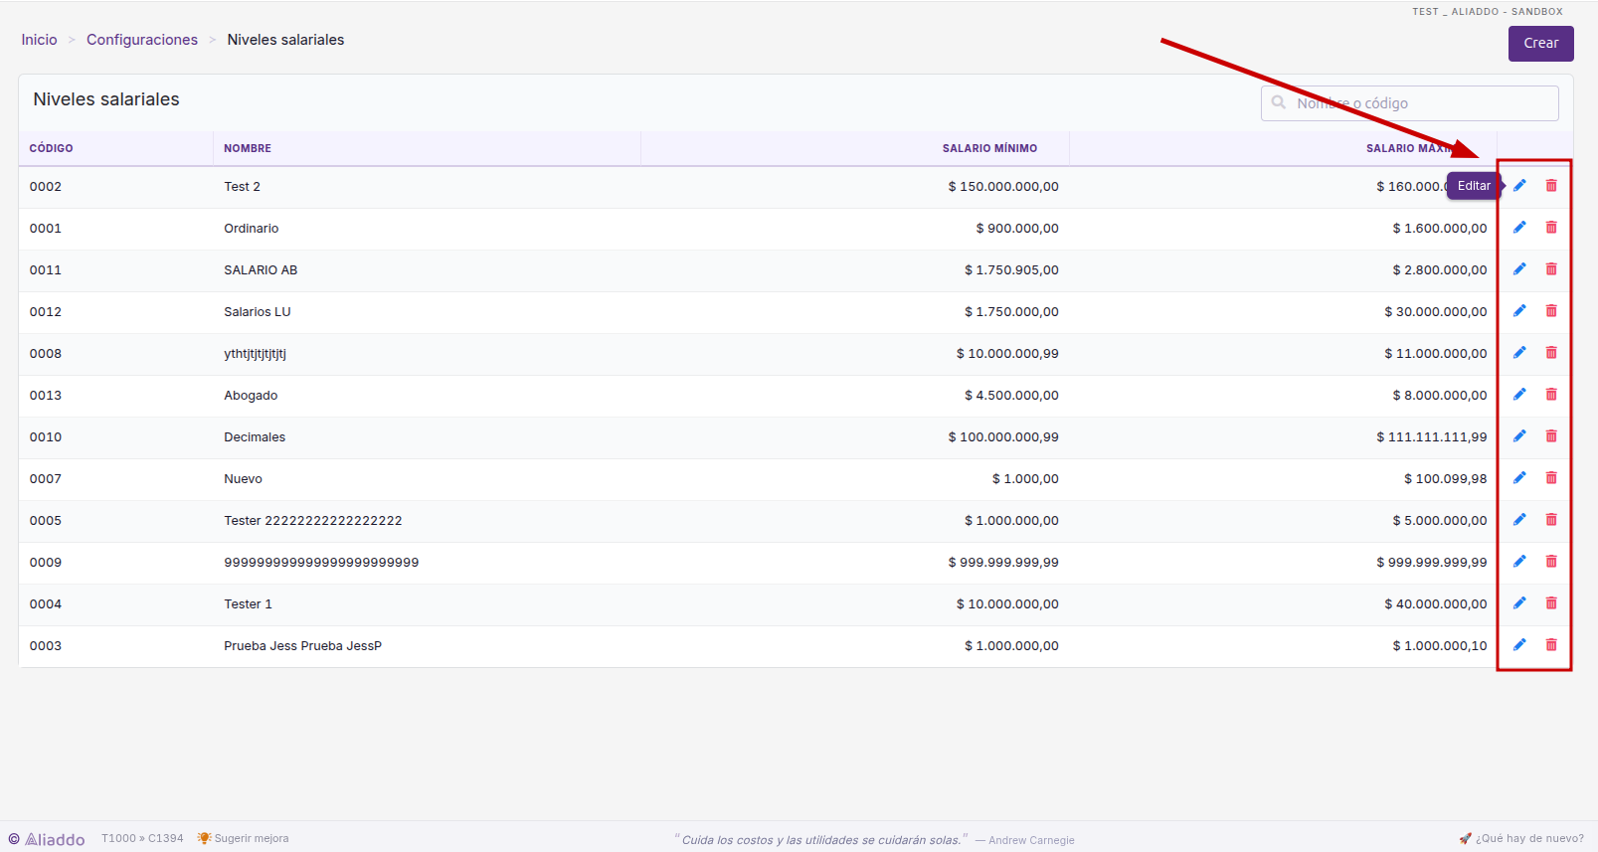The image size is (1598, 852).
Task: Click maximum salary $ 30.000.000,00
Action: tap(1436, 312)
